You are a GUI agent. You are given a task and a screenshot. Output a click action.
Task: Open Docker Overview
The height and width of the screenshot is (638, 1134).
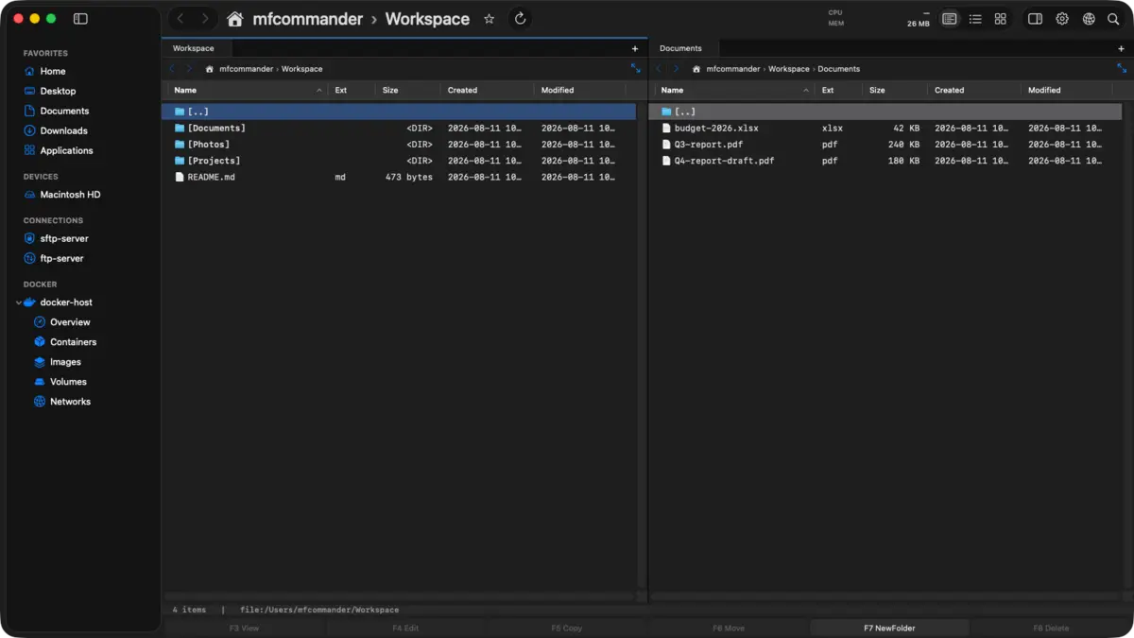tap(70, 322)
